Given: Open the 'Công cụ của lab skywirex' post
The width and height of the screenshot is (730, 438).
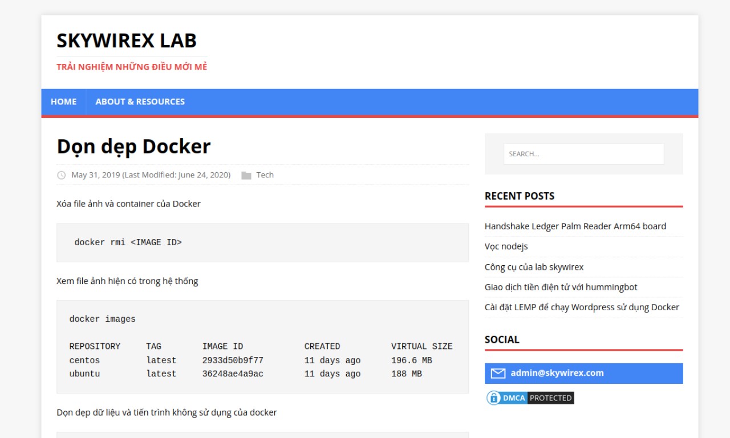Looking at the screenshot, I should click(x=534, y=267).
